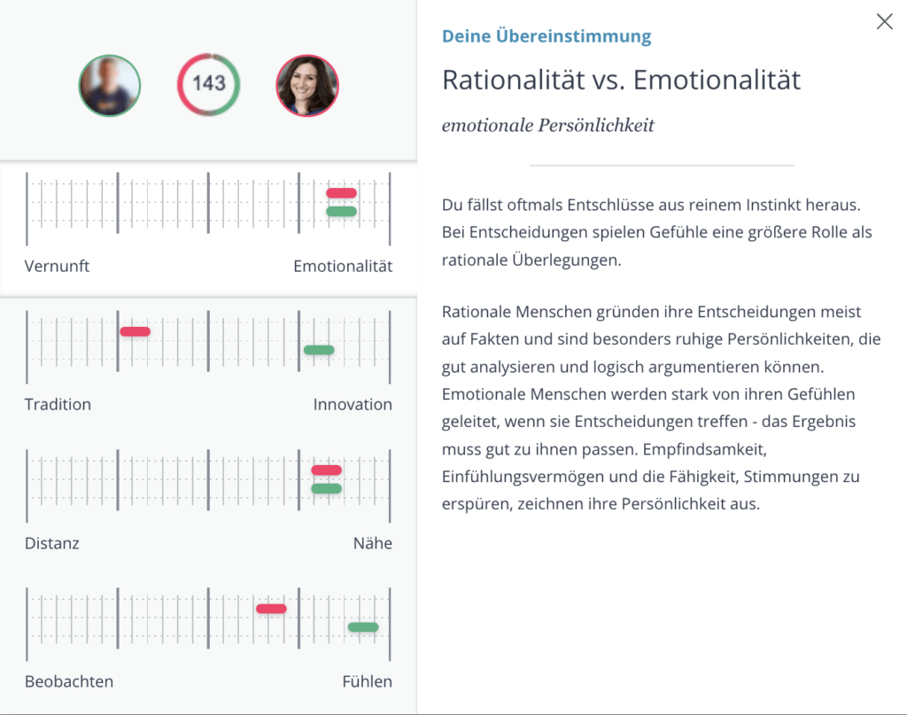
Task: Click green marker on Tradition–Innovation scale
Action: (319, 350)
